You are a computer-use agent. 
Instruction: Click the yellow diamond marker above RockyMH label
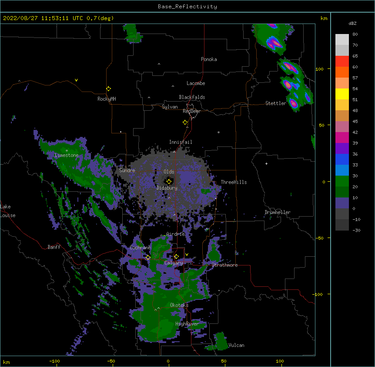(x=108, y=88)
